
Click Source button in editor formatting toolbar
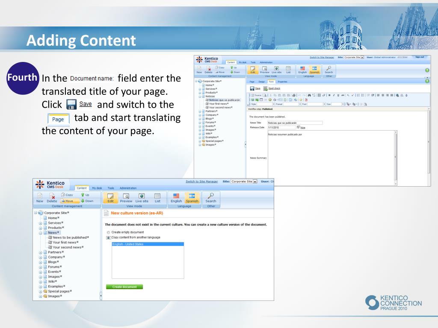click(256, 95)
